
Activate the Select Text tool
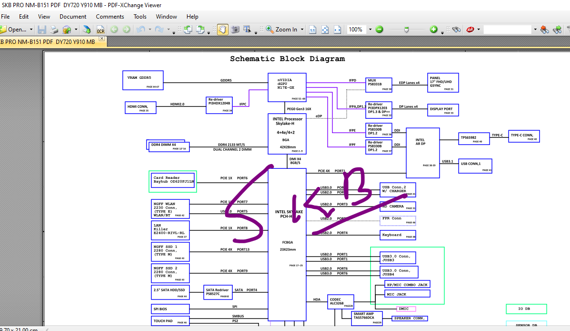[247, 30]
